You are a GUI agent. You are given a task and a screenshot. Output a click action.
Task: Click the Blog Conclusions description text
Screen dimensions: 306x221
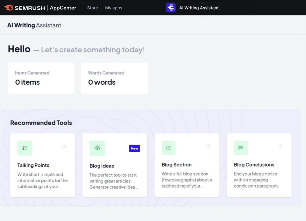point(256,180)
